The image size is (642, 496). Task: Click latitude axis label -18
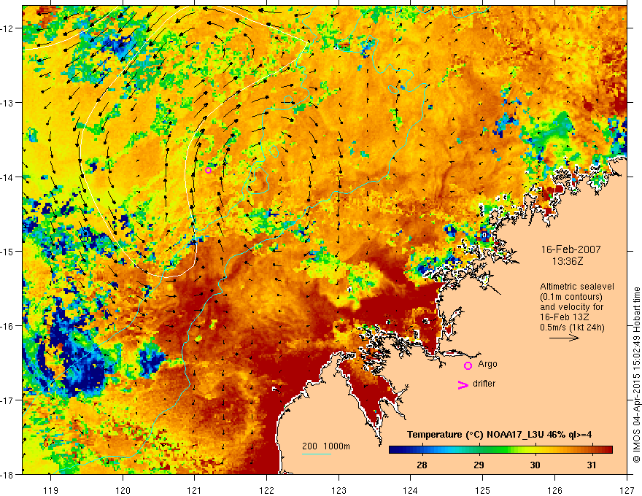point(8,474)
